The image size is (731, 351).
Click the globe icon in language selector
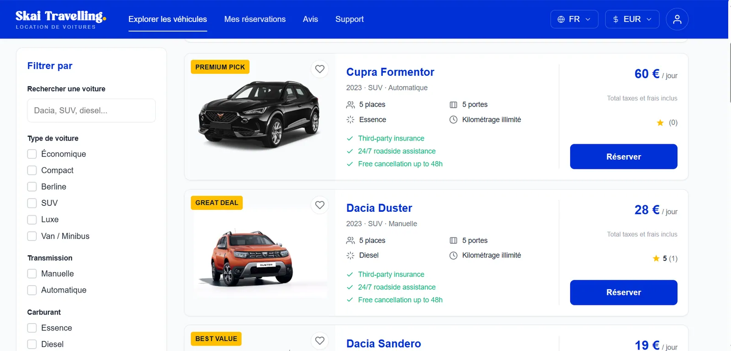[x=561, y=19]
